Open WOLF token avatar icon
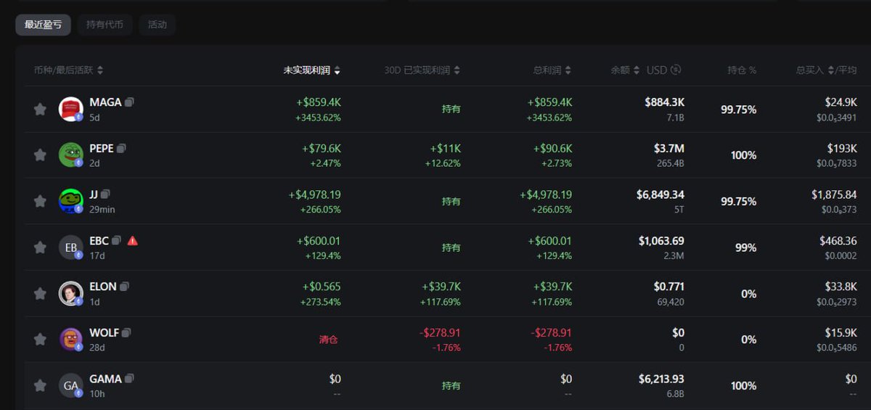 [71, 339]
